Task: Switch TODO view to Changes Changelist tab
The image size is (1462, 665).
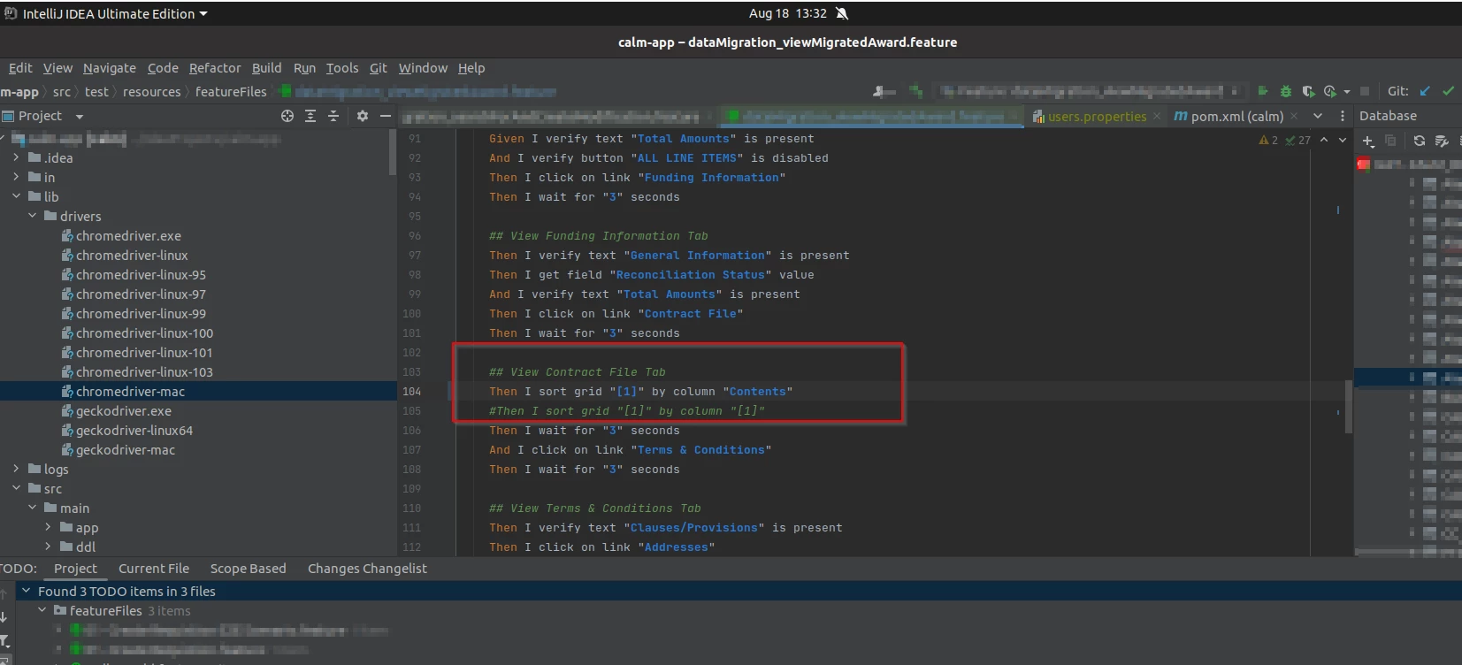Action: (367, 569)
